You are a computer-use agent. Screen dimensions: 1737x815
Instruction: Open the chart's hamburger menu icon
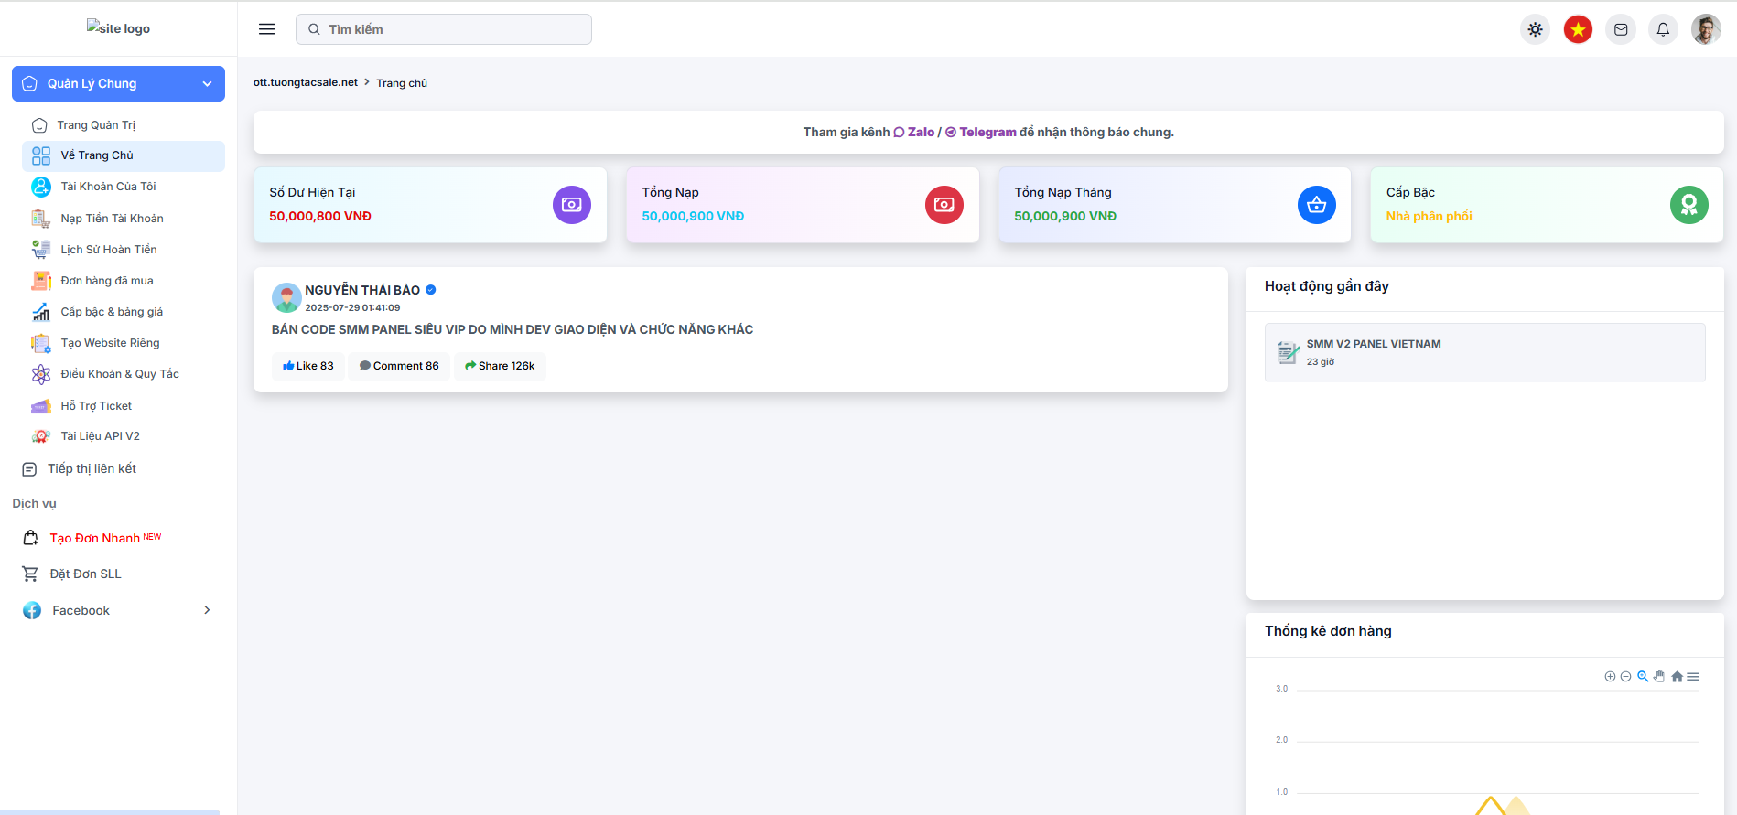pos(1693,677)
